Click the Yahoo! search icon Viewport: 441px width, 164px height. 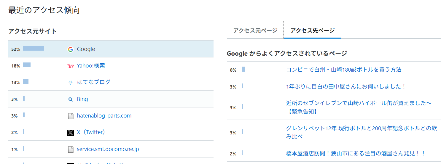[x=70, y=66]
